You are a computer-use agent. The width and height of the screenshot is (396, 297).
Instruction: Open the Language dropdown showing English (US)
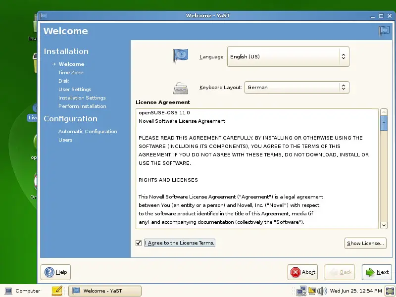point(288,56)
